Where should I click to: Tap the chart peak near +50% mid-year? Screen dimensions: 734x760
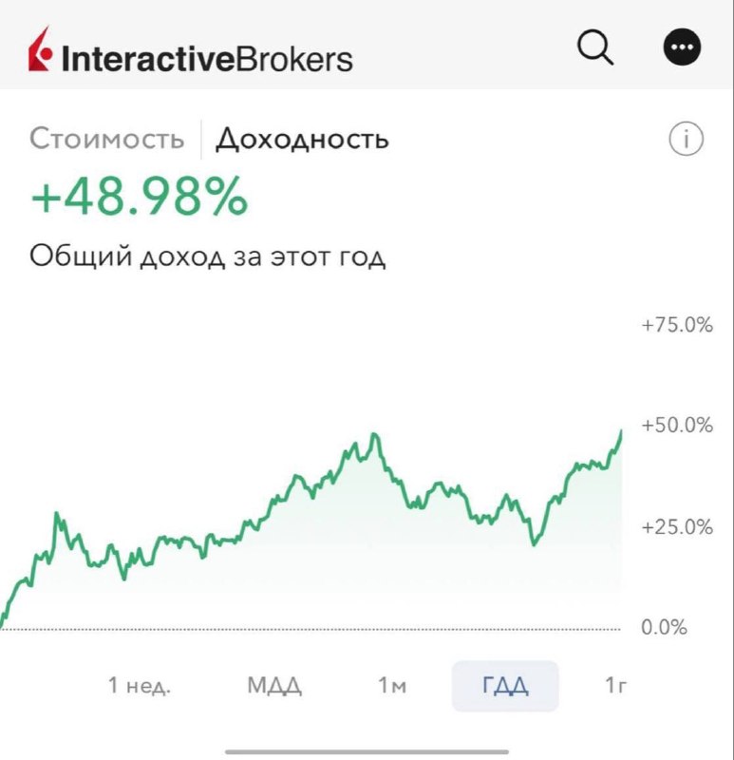373,435
